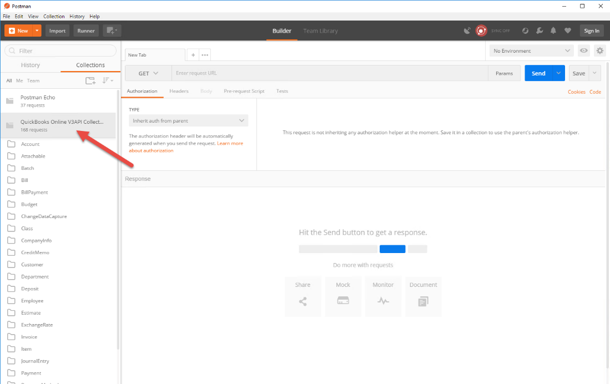Image resolution: width=610 pixels, height=384 pixels.
Task: Switch to the Builder tab
Action: (x=281, y=31)
